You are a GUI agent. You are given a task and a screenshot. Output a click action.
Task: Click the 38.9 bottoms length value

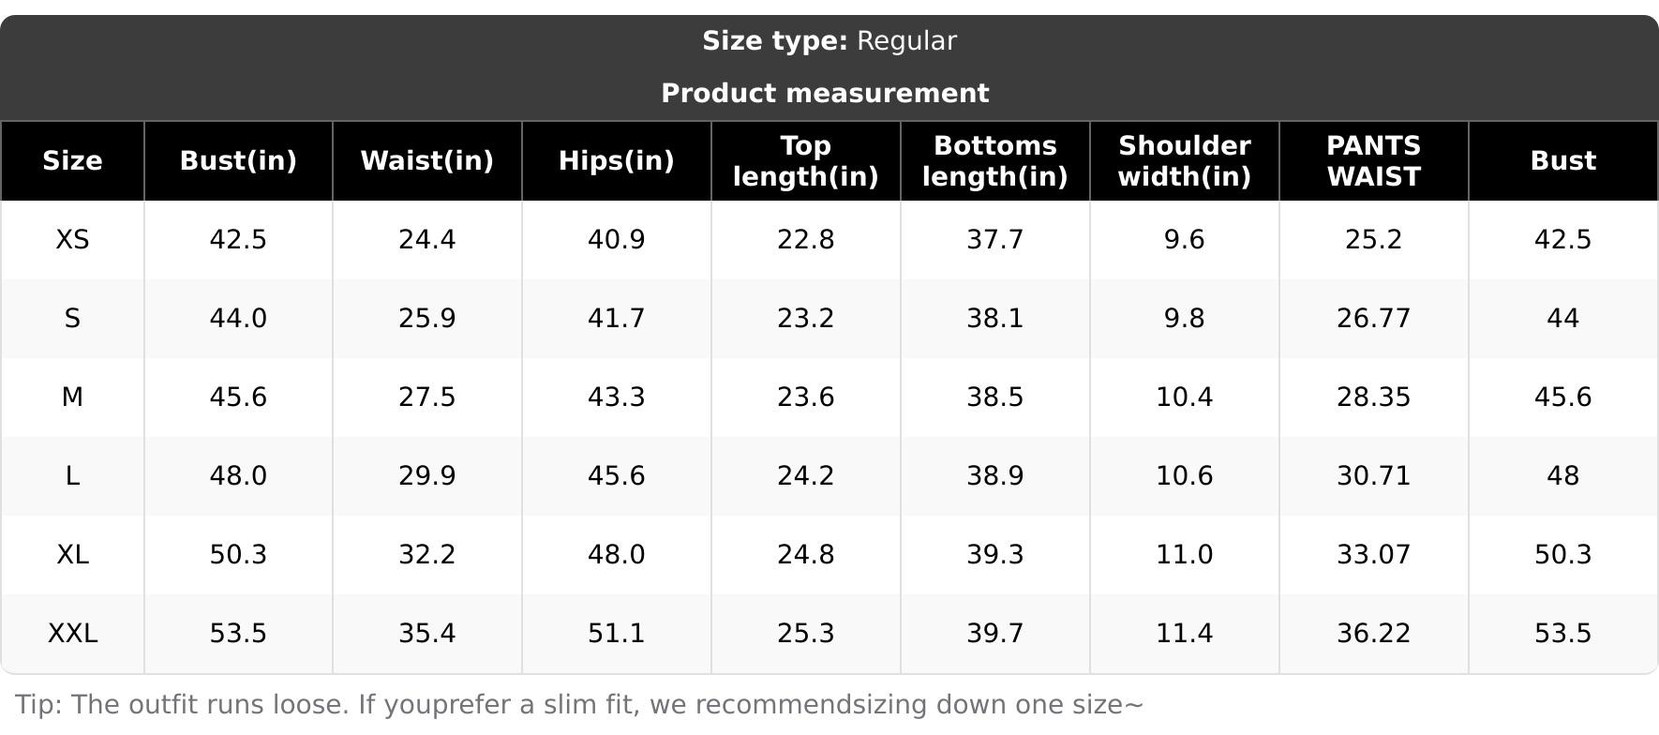pyautogui.click(x=995, y=476)
